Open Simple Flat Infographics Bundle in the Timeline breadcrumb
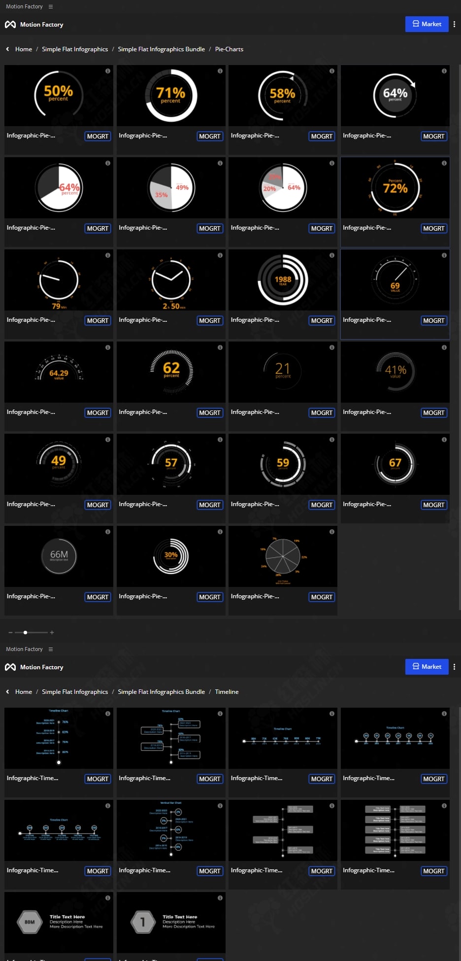Viewport: 461px width, 961px height. pos(161,692)
